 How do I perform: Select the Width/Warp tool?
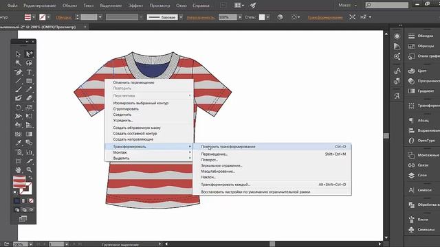pos(19,116)
